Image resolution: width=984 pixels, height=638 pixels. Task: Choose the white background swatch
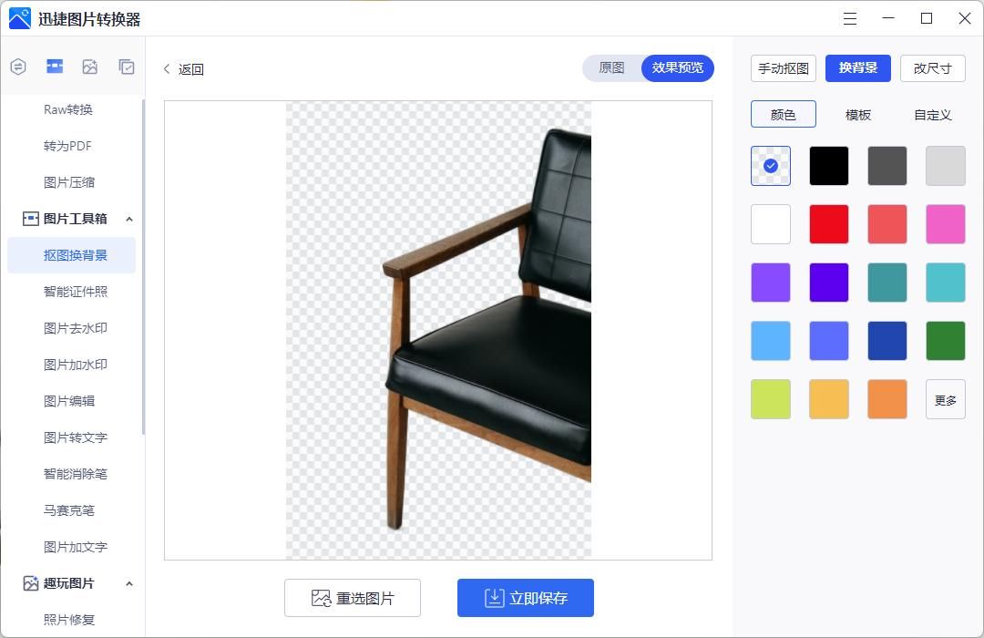click(771, 224)
